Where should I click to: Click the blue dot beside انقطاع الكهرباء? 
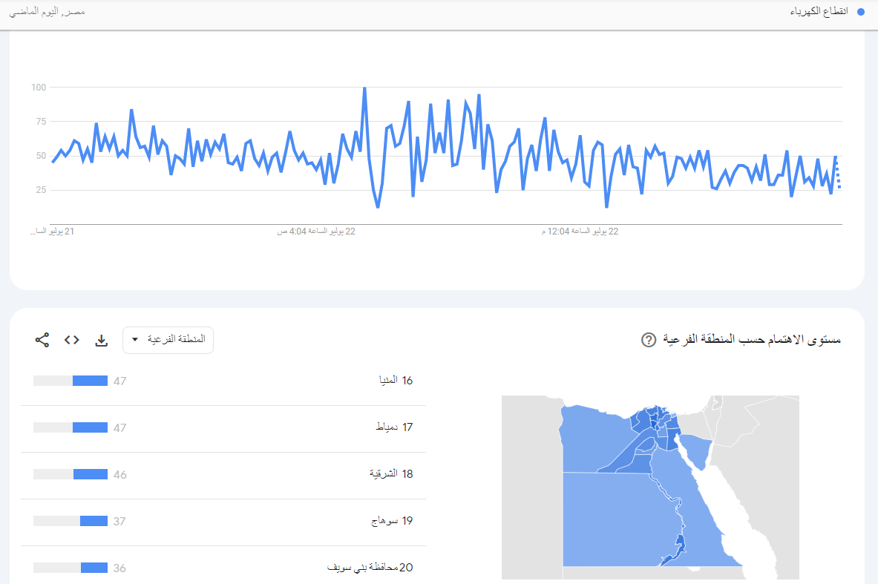pyautogui.click(x=861, y=12)
